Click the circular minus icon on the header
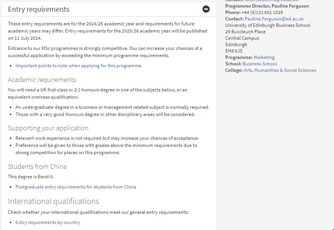The height and width of the screenshot is (230, 334). [x=206, y=9]
